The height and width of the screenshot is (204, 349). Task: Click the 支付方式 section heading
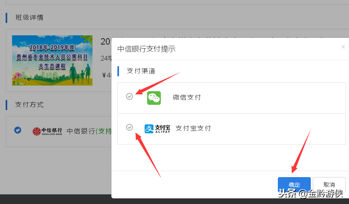29,105
